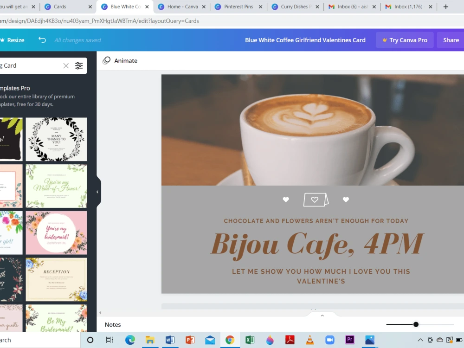The width and height of the screenshot is (464, 348).
Task: Expand the Notes panel upward chevron
Action: 322,315
